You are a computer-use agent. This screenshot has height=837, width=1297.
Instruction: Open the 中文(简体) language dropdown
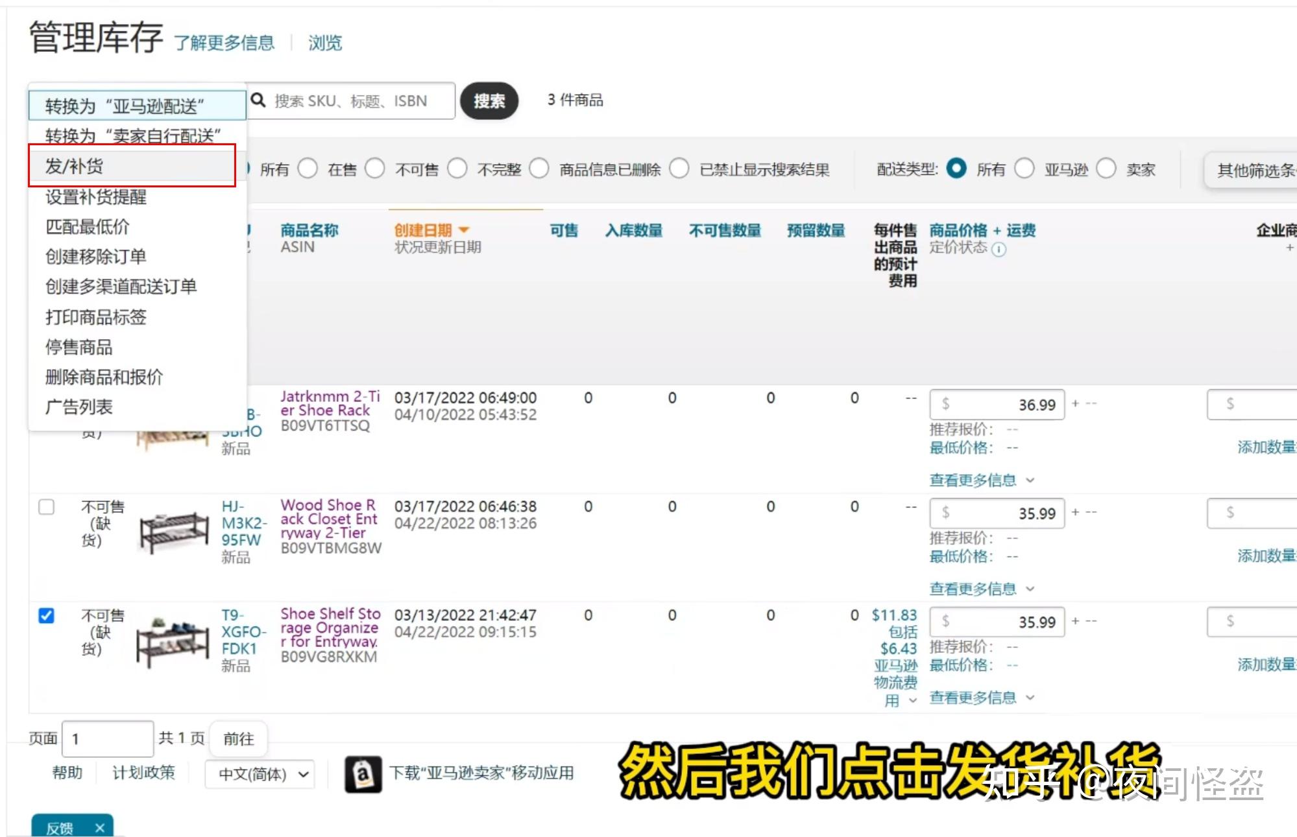260,774
